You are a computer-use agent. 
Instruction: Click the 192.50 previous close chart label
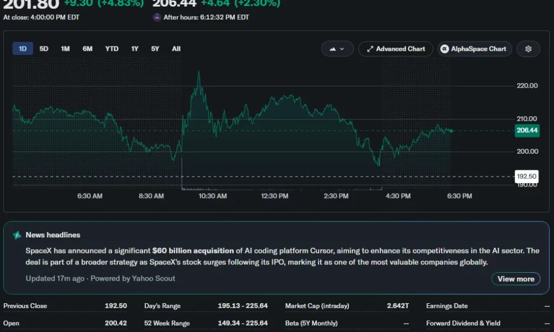click(x=526, y=177)
